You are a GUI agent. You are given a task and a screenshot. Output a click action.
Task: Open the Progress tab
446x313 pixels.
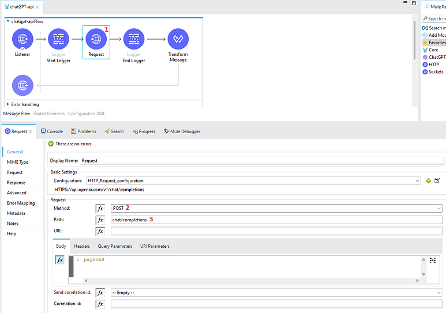pyautogui.click(x=144, y=131)
